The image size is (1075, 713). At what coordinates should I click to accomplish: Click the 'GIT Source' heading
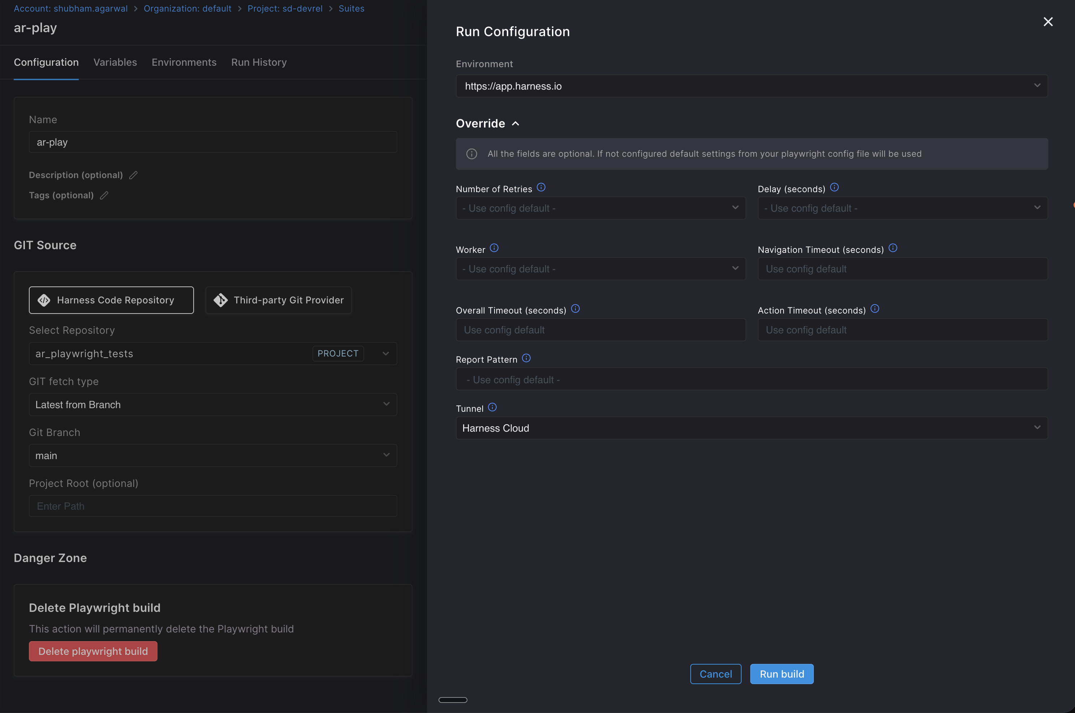click(x=45, y=245)
